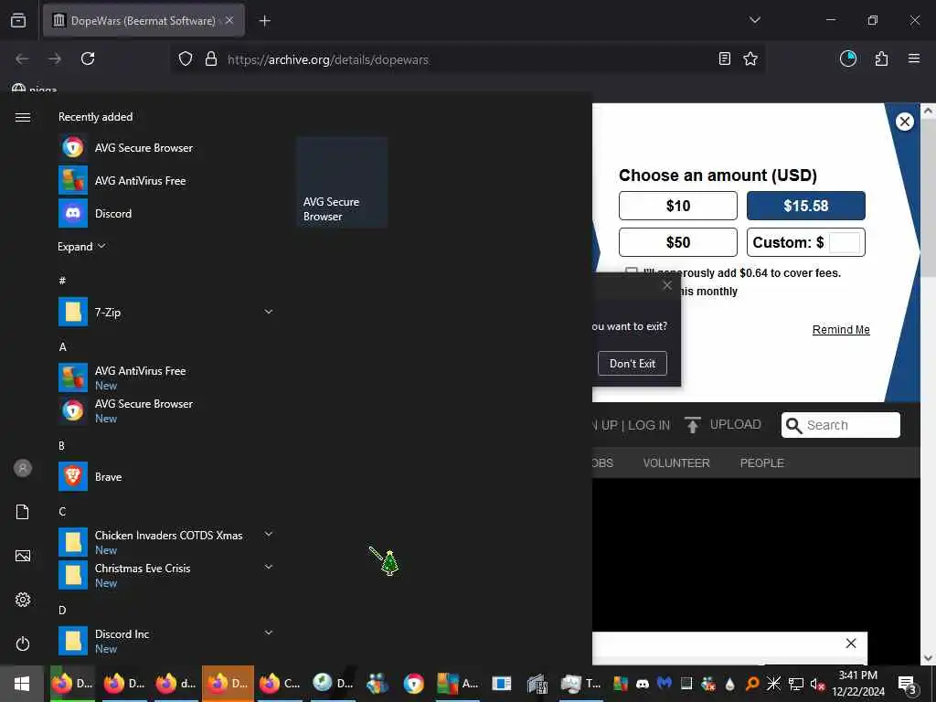Select the $15.58 donation amount

(806, 206)
